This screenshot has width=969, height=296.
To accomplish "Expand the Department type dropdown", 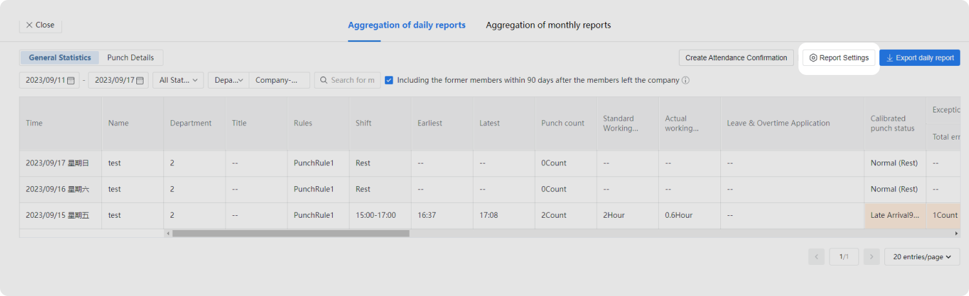I will click(229, 80).
